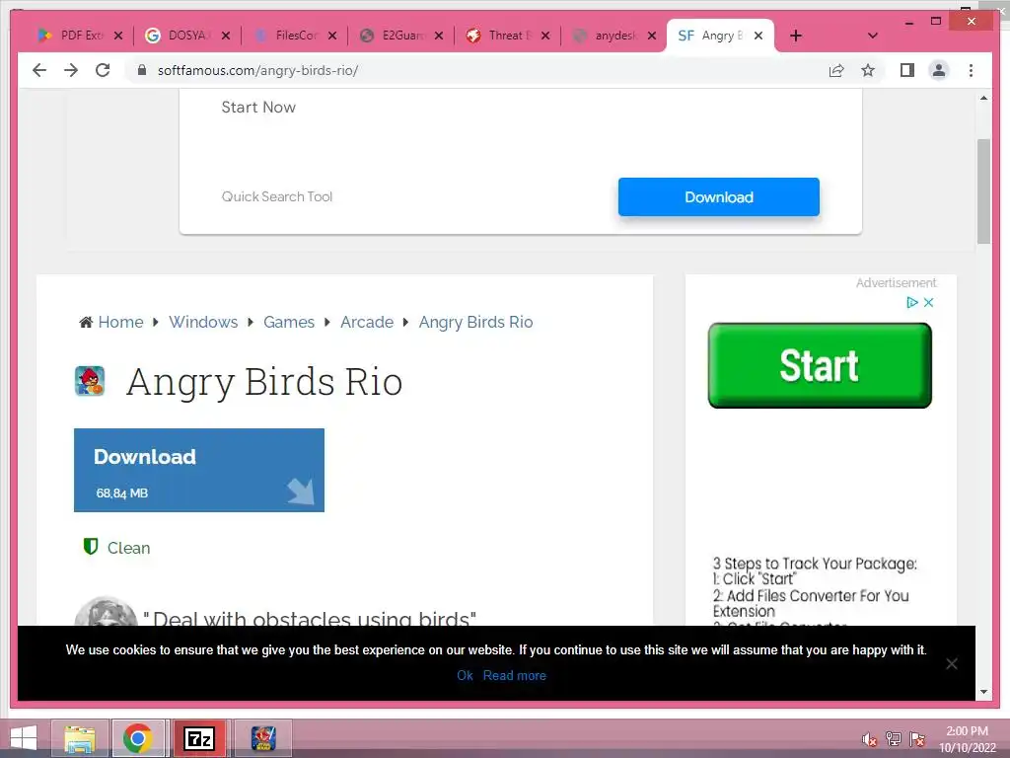
Task: Open the Windows breadcrumb link
Action: click(203, 322)
